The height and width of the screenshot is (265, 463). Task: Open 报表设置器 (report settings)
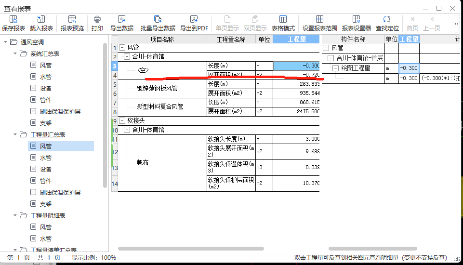[356, 23]
